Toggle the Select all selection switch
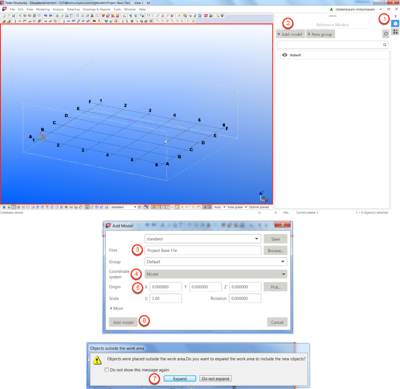 [x=4, y=207]
